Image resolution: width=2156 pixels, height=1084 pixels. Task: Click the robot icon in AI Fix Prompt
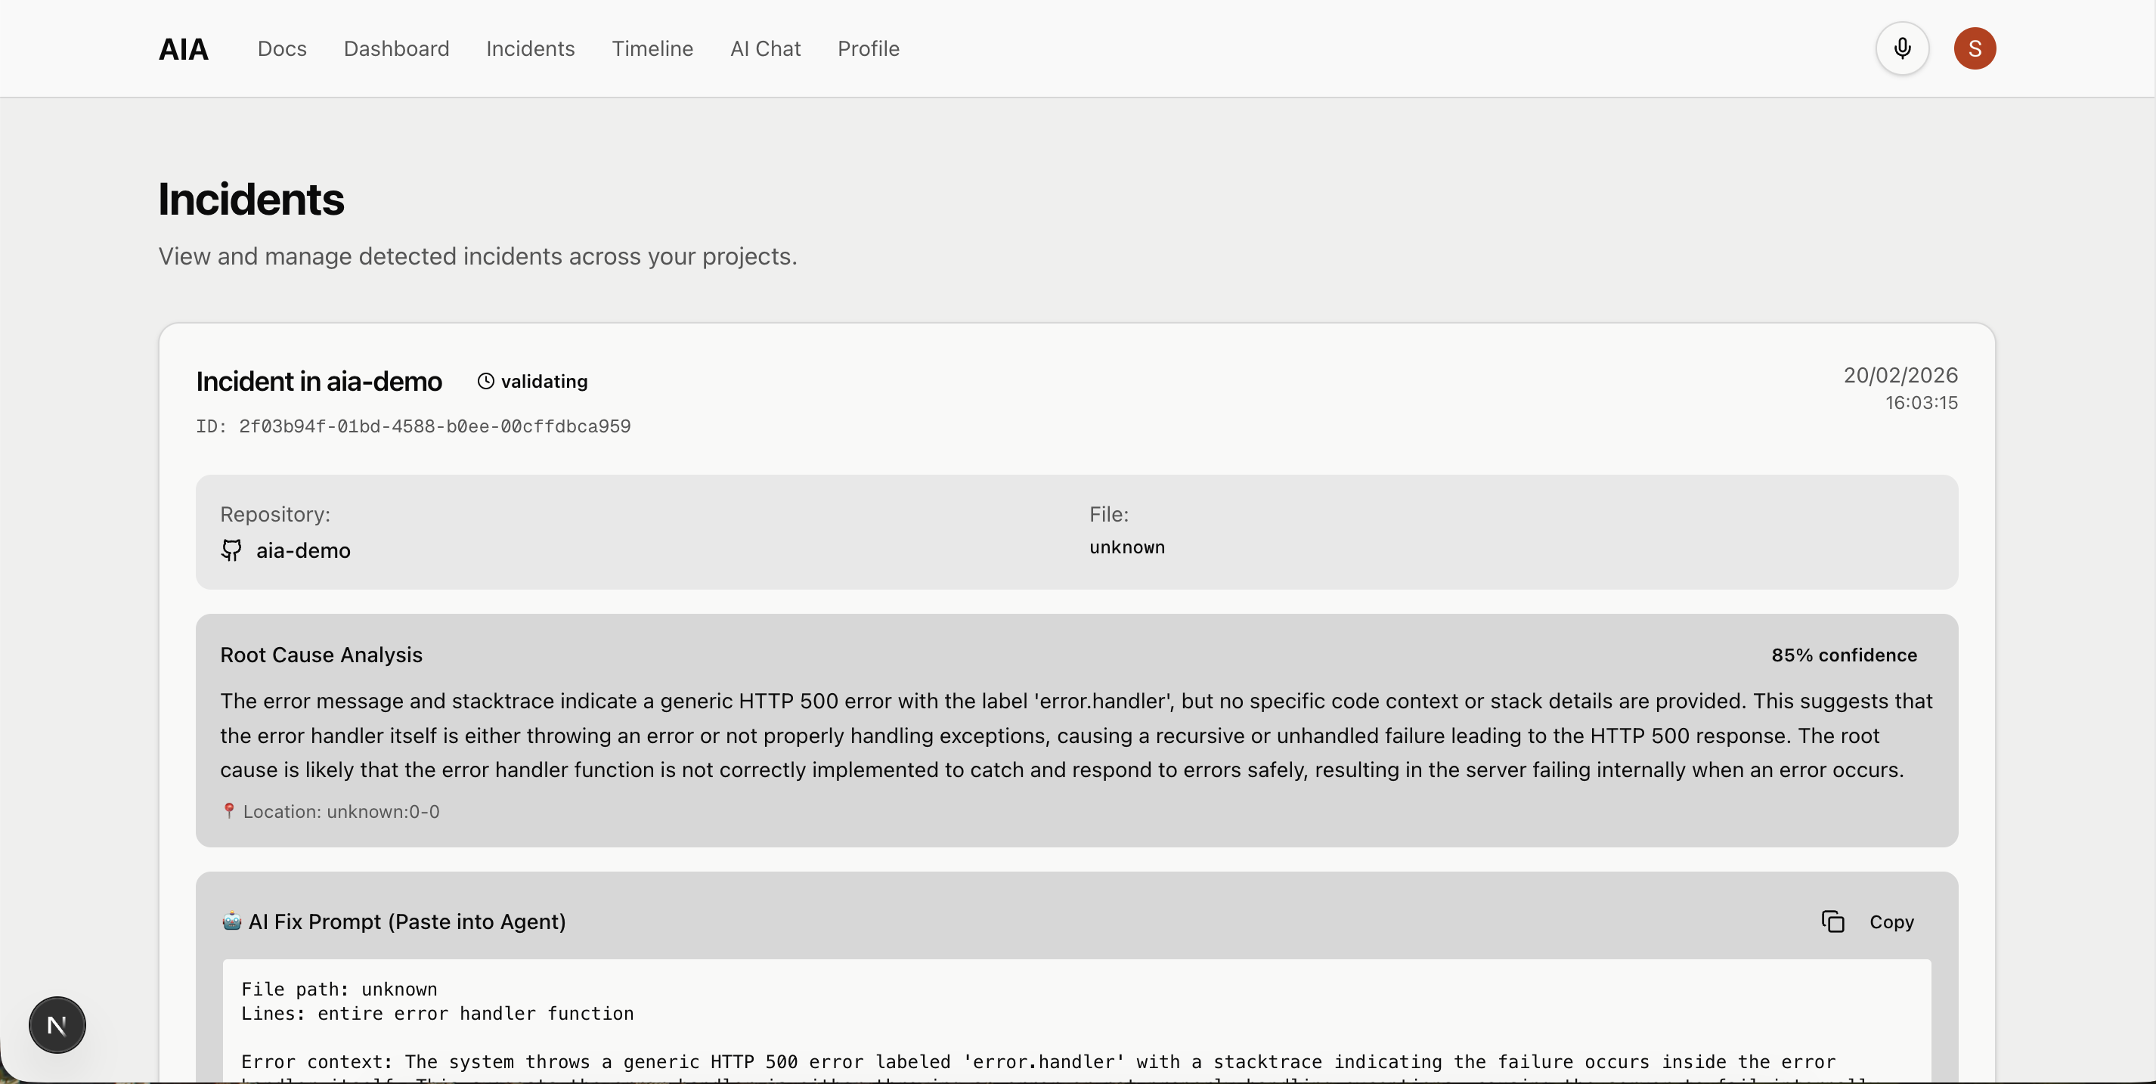tap(232, 921)
